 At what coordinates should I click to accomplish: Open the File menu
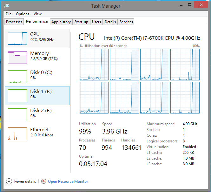(9, 14)
